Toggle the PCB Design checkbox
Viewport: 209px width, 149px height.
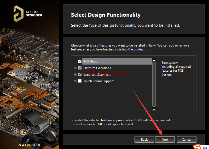80,61
